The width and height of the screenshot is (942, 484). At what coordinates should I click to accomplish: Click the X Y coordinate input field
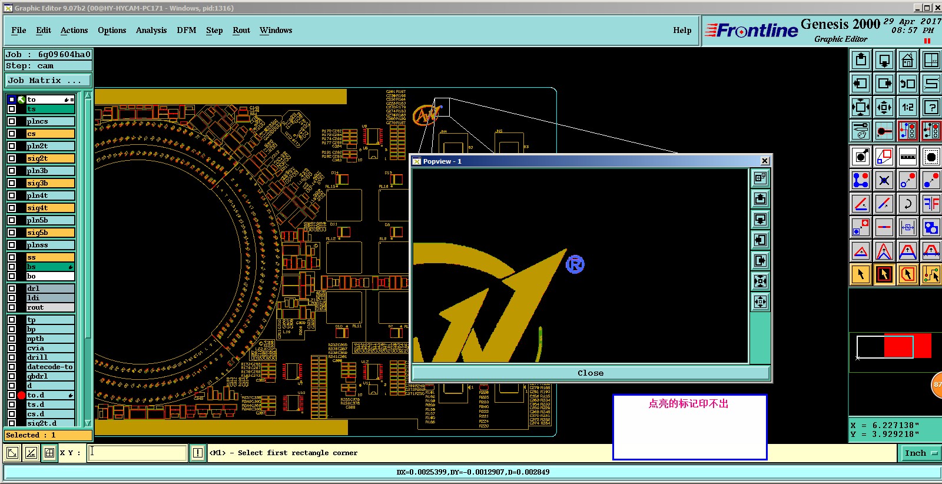click(x=137, y=453)
